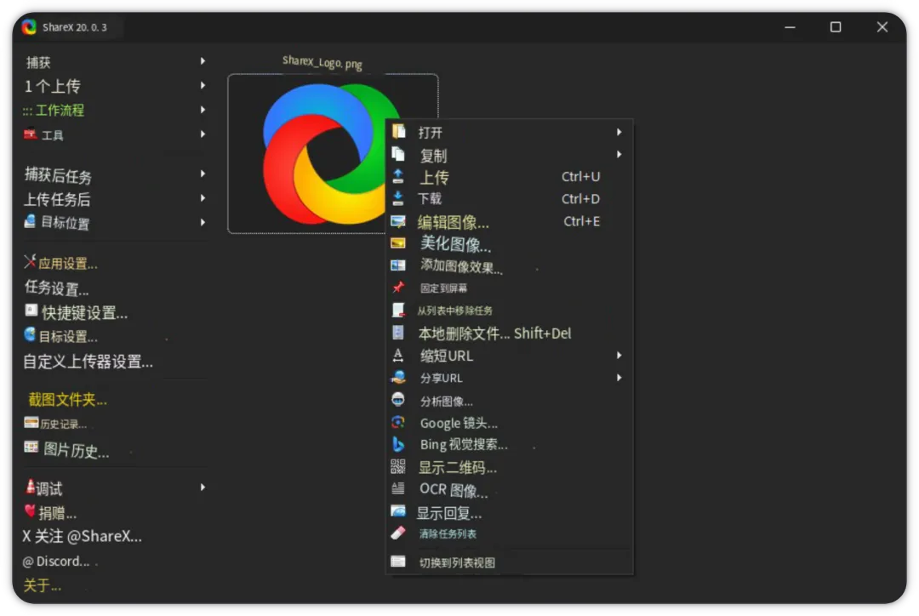Click the 图片历史 gallery icon
The height and width of the screenshot is (616, 919).
(31, 448)
